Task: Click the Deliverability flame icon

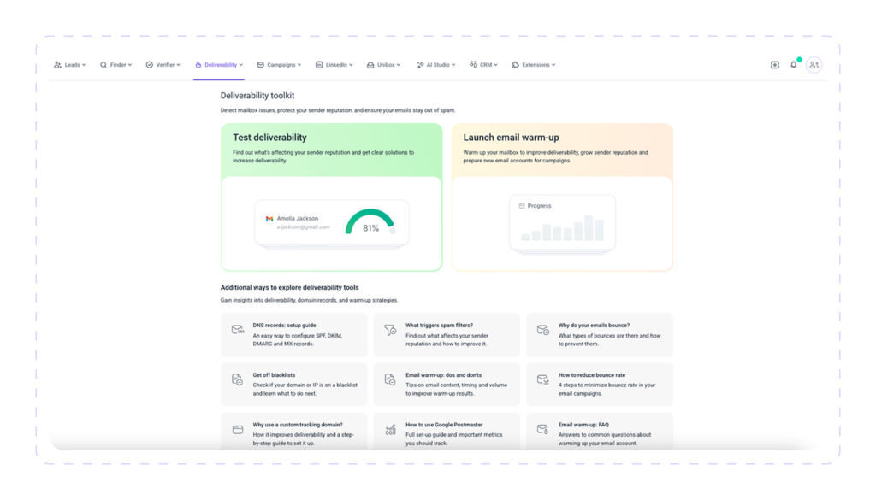Action: [198, 65]
